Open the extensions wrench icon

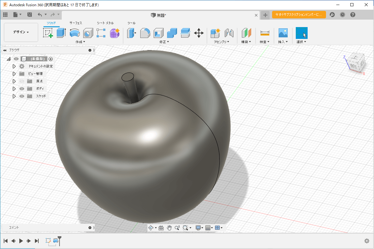pos(332,15)
